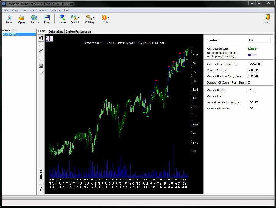Image resolution: width=276 pixels, height=208 pixels.
Task: Click the Annual Return Account value
Action: [x=253, y=102]
